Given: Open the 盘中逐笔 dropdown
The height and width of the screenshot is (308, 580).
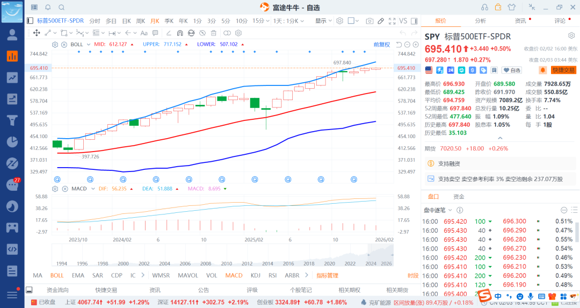Looking at the screenshot, I should click(x=438, y=210).
